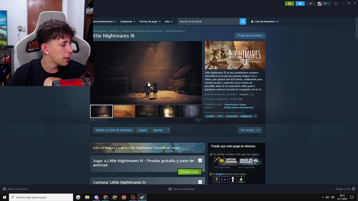The image size is (358, 201).
Task: Click the Seguir button
Action: tap(143, 130)
